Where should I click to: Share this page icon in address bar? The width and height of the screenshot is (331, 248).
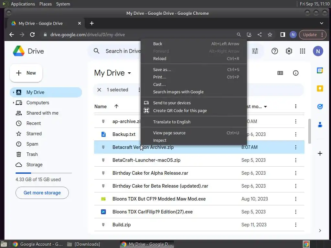pos(260,35)
